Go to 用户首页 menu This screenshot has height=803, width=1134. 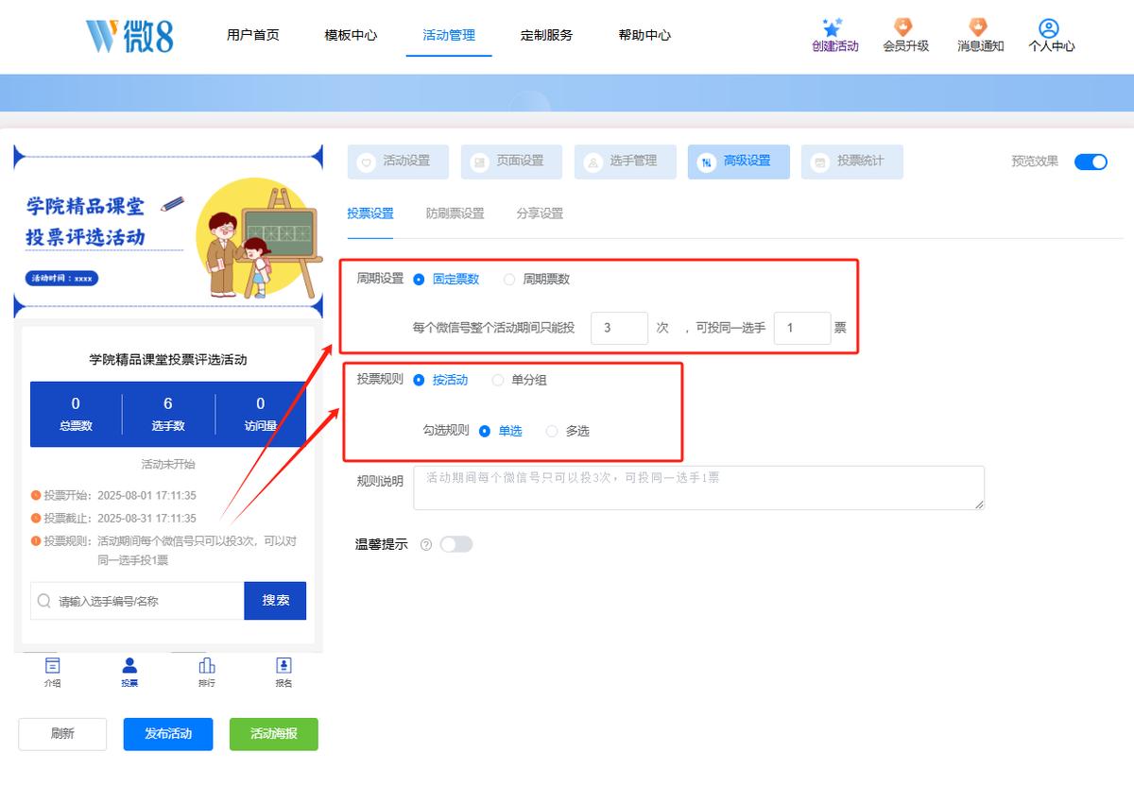(253, 35)
